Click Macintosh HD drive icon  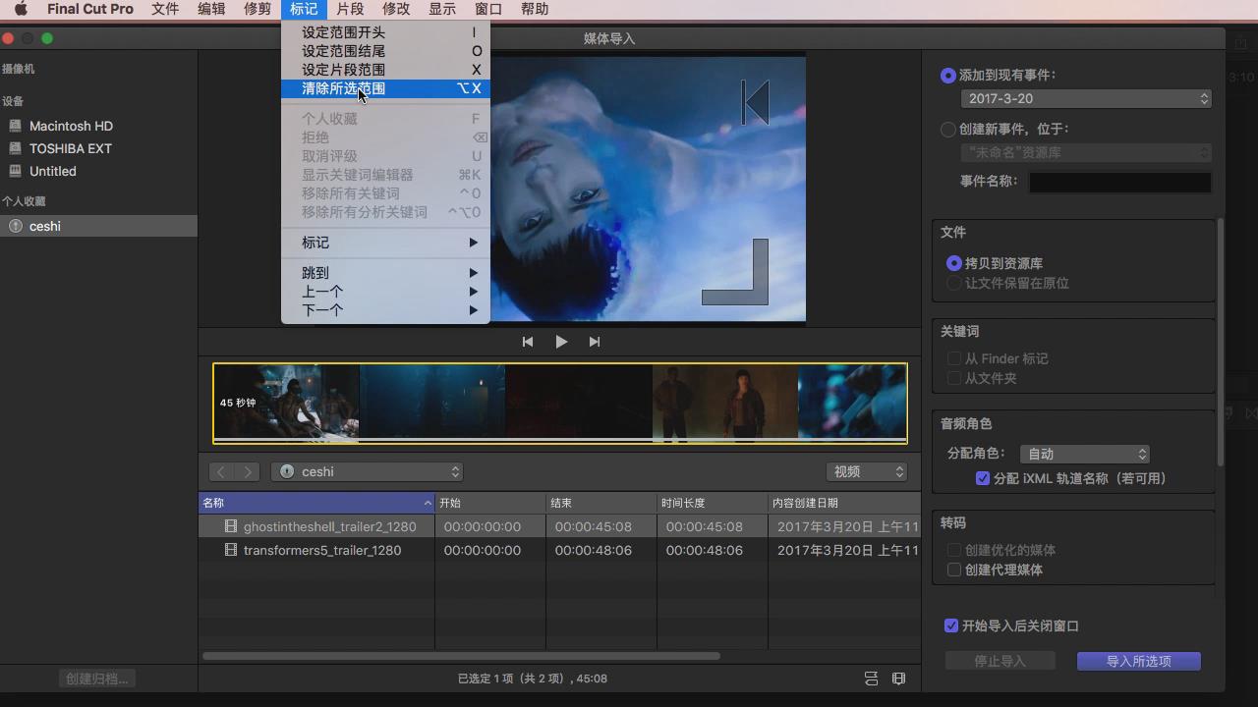15,126
